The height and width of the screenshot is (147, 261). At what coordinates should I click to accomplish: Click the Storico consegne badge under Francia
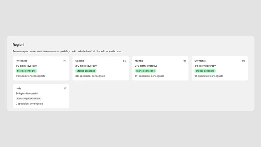pos(146,71)
